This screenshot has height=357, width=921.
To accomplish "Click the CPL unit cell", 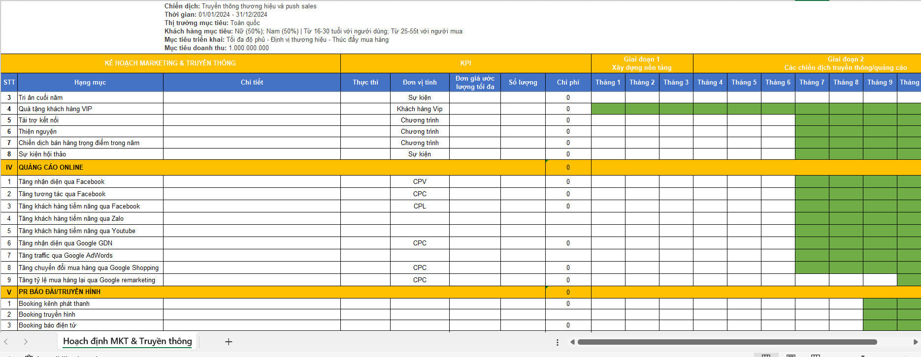I will click(420, 207).
